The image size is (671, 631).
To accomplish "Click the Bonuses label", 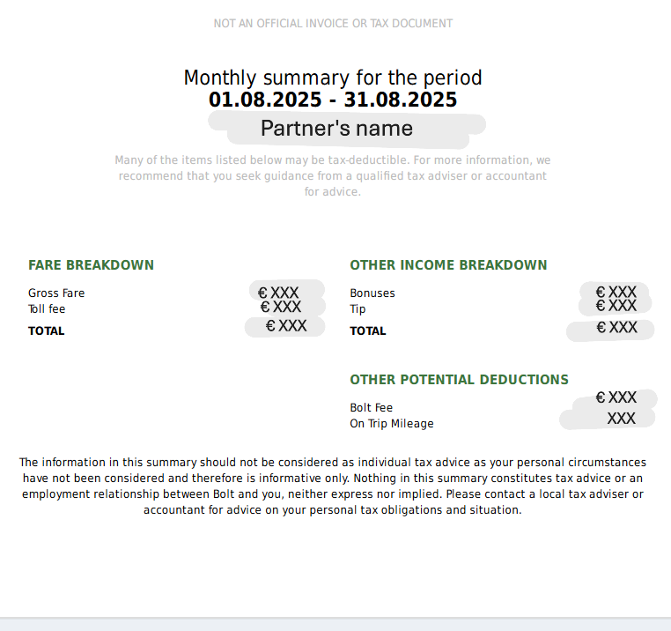I will click(x=372, y=293).
